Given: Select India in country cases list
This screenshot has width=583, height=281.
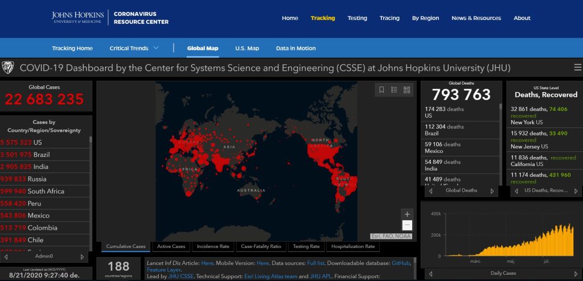Looking at the screenshot, I should [44, 167].
